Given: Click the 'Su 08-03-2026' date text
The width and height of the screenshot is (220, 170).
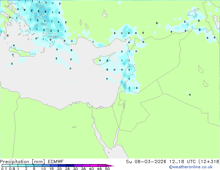Looking at the screenshot, I should click(x=146, y=162).
